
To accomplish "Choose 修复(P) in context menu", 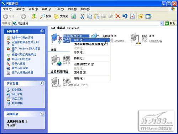I will 90,52.
